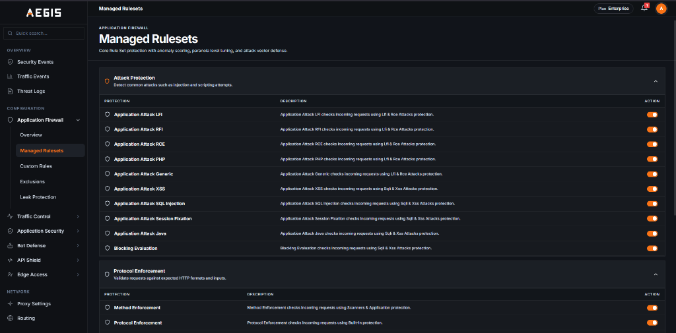Viewport: 676px width, 333px height.
Task: Disable Application Attack XSS protection
Action: coord(652,189)
